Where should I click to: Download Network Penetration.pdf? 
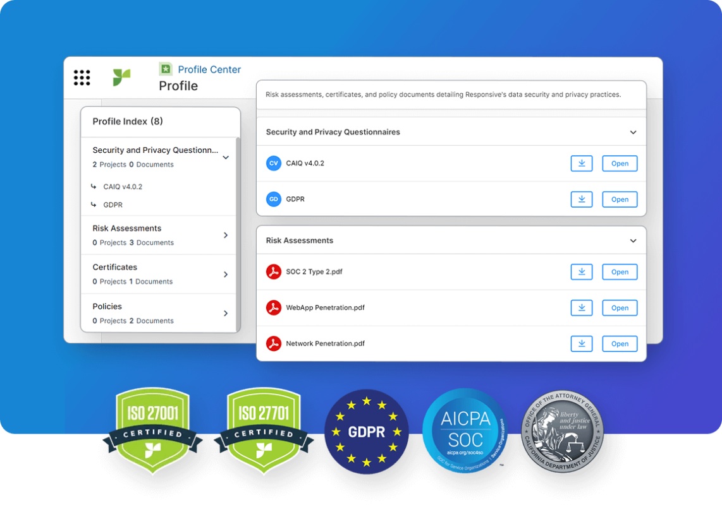coord(582,343)
